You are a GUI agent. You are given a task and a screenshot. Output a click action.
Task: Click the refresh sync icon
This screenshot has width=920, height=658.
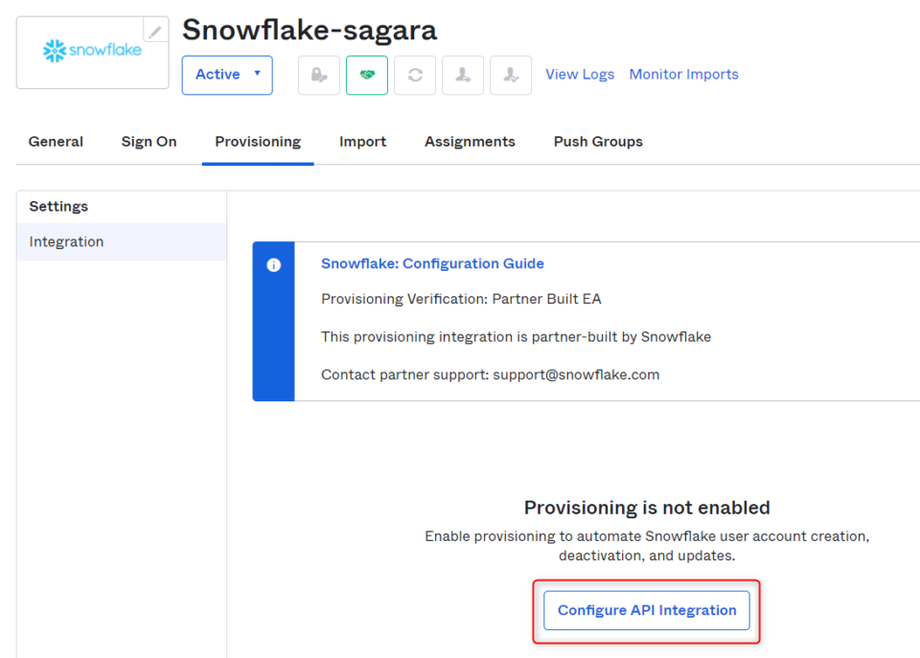pyautogui.click(x=415, y=75)
